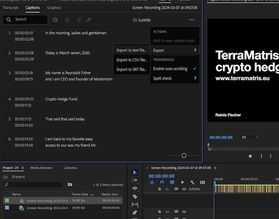Toggle lock on C1 Subtitle track
This screenshot has height=219, width=279.
(x=159, y=189)
